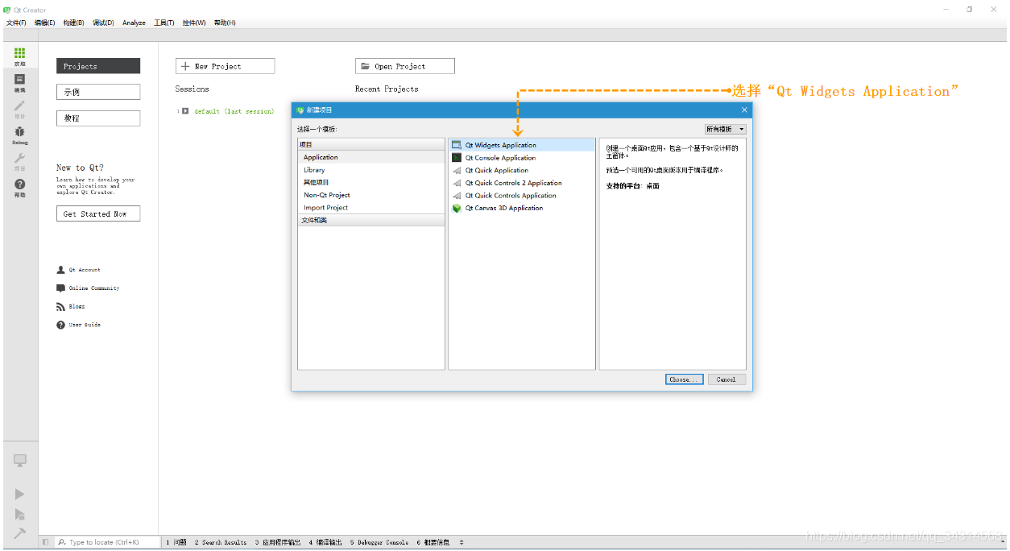Click the Qt Canvas 3D Application icon
This screenshot has width=1010, height=551.
[x=457, y=208]
